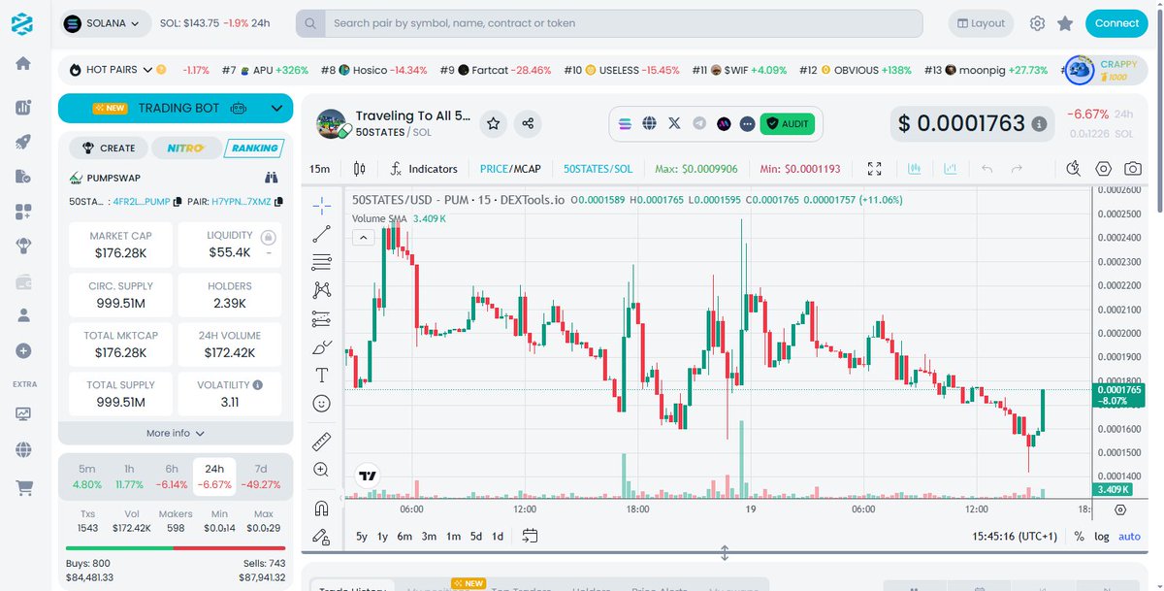Screen dimensions: 1164x591
Task: Copy the pair address H7YPN...7XMZ
Action: 279,202
